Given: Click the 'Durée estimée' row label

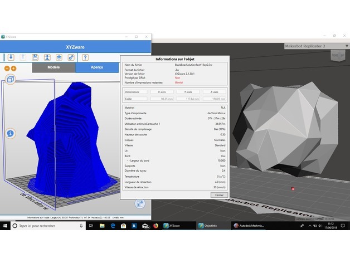Looking at the screenshot, I should pos(133,119).
